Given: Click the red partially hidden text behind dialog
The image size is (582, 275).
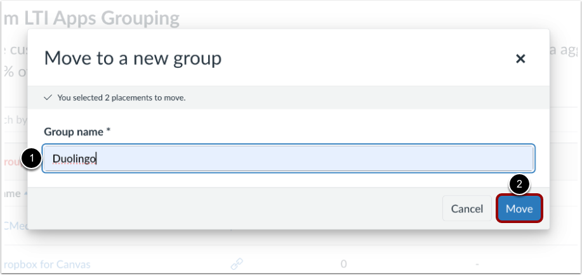Looking at the screenshot, I should pyautogui.click(x=14, y=162).
